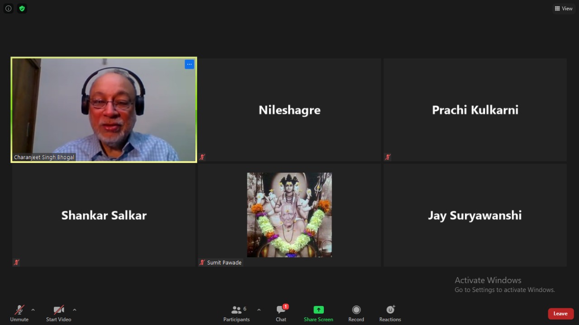Click the muted mic icon on Shankar Salkar tile

click(x=17, y=262)
